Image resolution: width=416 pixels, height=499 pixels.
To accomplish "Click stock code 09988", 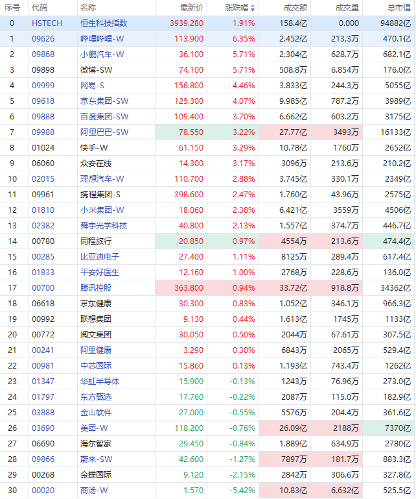I will click(x=43, y=132).
